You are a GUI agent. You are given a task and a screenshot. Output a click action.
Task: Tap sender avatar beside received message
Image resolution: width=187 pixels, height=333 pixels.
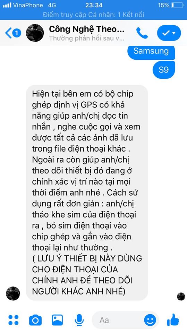tap(13, 293)
